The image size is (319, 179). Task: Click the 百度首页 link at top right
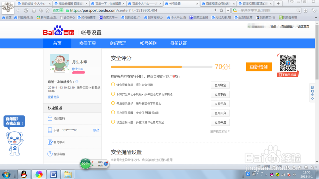click(304, 26)
